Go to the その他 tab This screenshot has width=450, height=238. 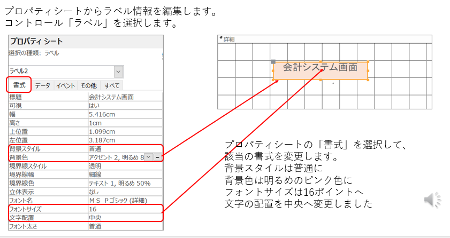(x=89, y=85)
